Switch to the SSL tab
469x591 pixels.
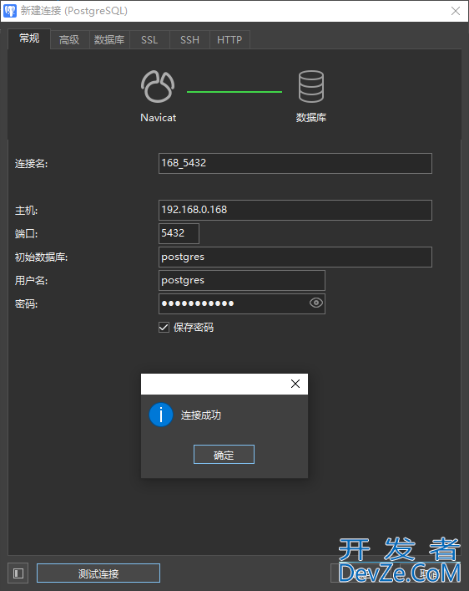[x=149, y=39]
